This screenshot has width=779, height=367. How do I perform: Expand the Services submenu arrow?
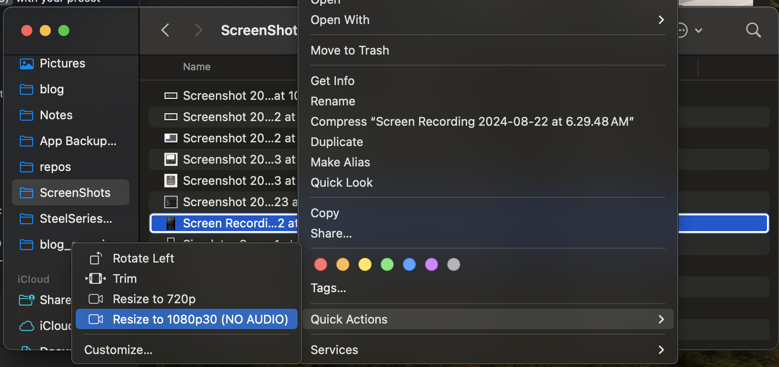pos(661,350)
